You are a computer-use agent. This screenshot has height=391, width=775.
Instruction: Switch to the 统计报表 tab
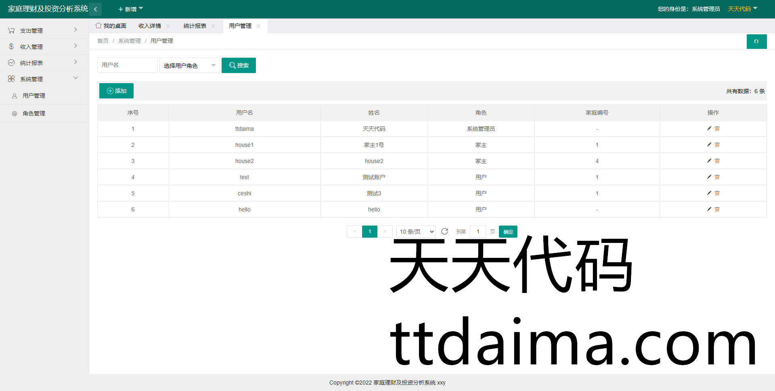[195, 26]
